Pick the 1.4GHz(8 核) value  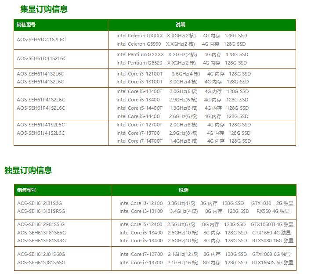184,141
